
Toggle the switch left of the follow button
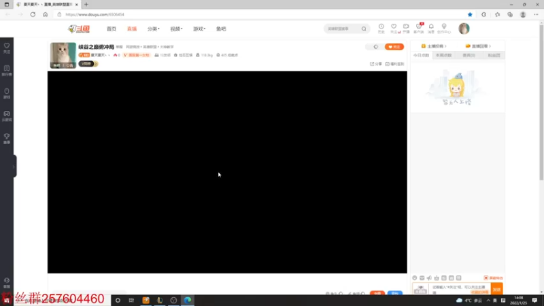point(376,47)
